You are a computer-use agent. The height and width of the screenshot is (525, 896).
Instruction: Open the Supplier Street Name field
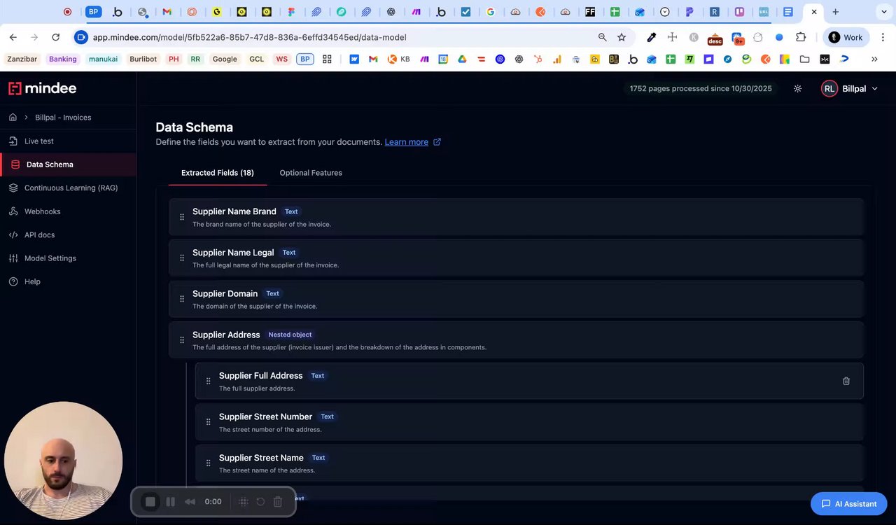click(529, 463)
